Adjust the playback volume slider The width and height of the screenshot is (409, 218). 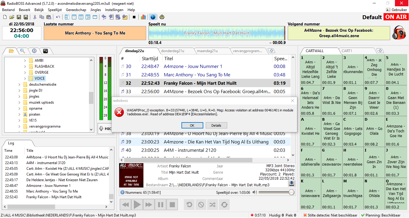click(276, 193)
